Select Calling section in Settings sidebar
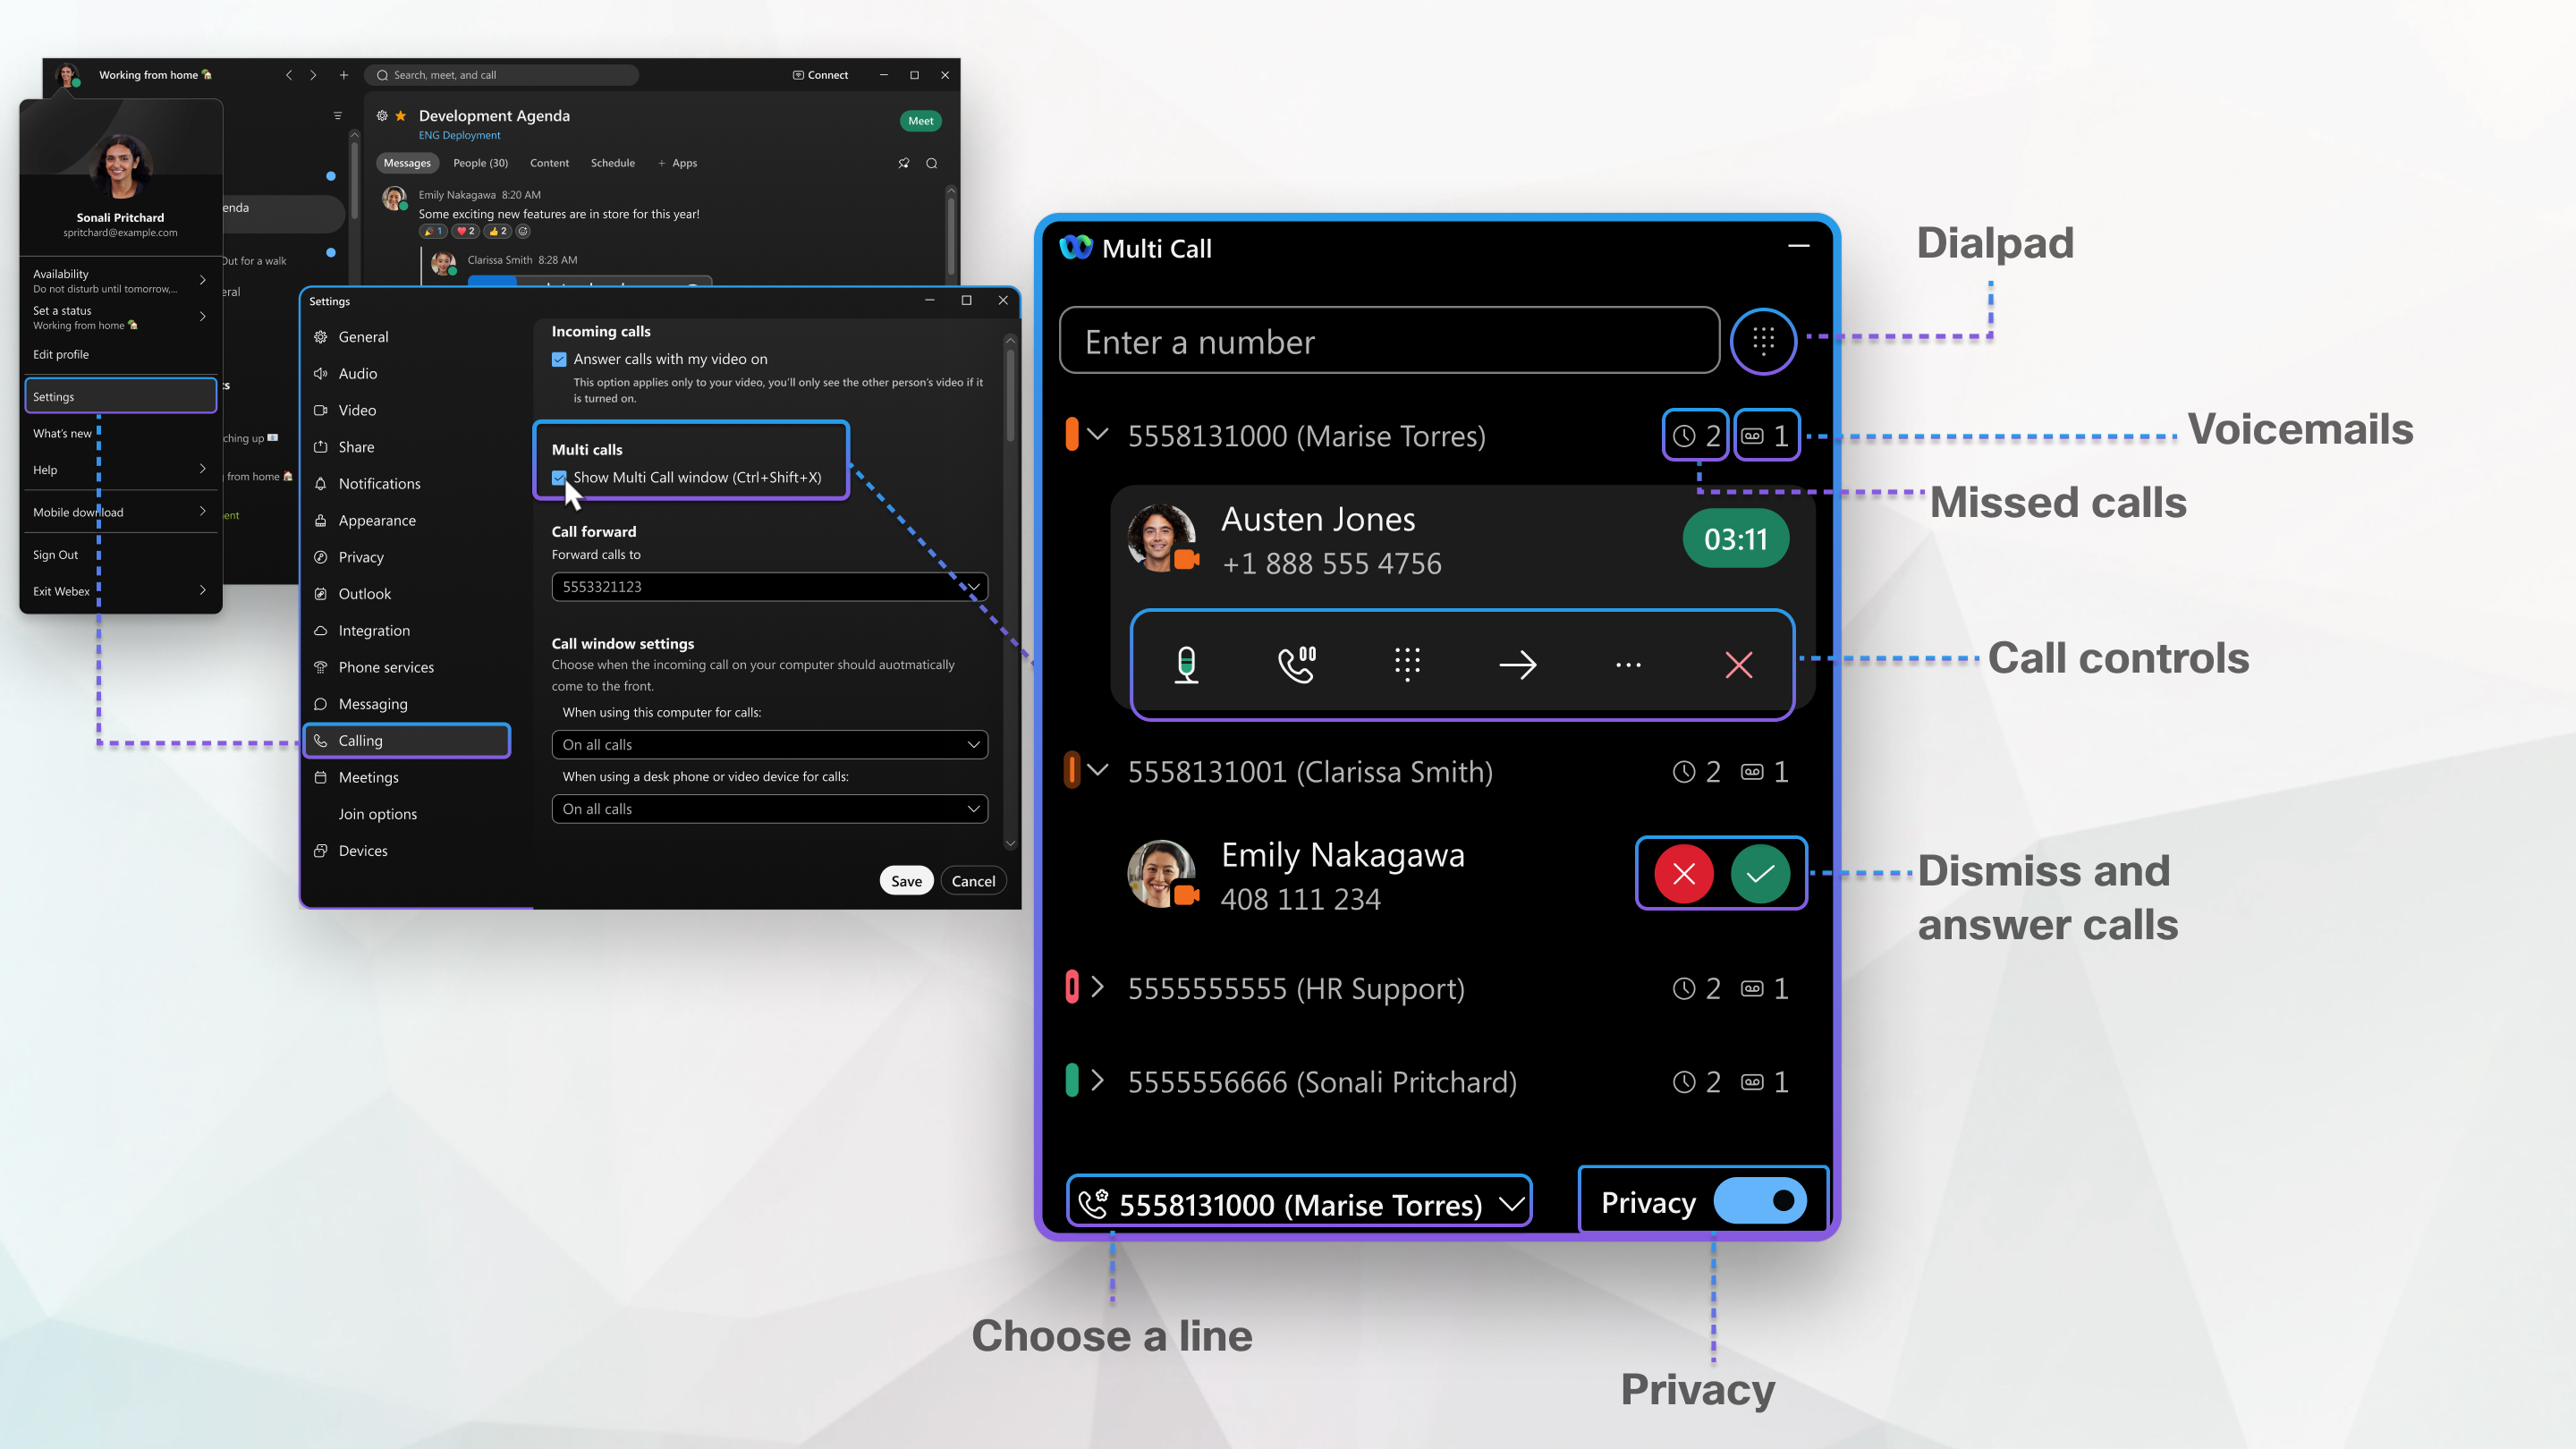Screen dimensions: 2576x1449 (405, 740)
